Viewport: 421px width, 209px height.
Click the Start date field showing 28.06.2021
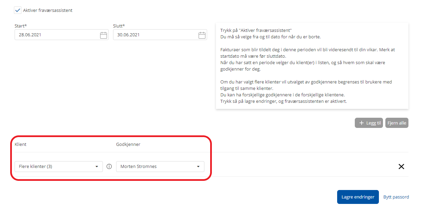[x=56, y=35]
